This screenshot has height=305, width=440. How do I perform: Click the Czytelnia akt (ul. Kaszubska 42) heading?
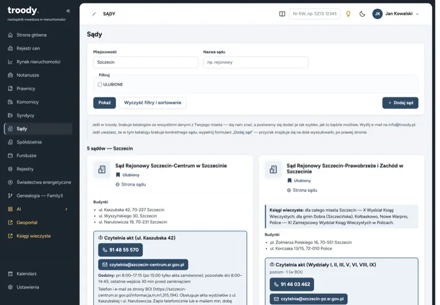pos(137,237)
